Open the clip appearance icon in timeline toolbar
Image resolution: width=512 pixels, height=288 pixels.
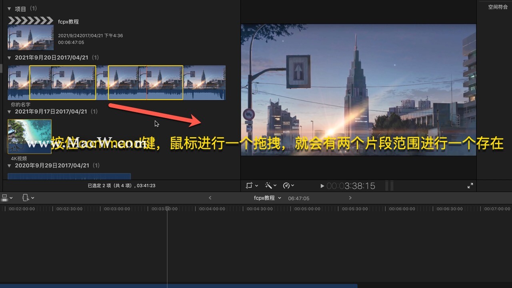pyautogui.click(x=5, y=198)
